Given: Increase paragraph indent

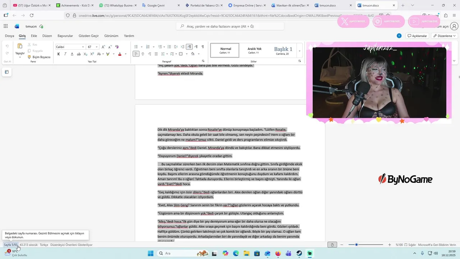Looking at the screenshot, I should pyautogui.click(x=183, y=47).
